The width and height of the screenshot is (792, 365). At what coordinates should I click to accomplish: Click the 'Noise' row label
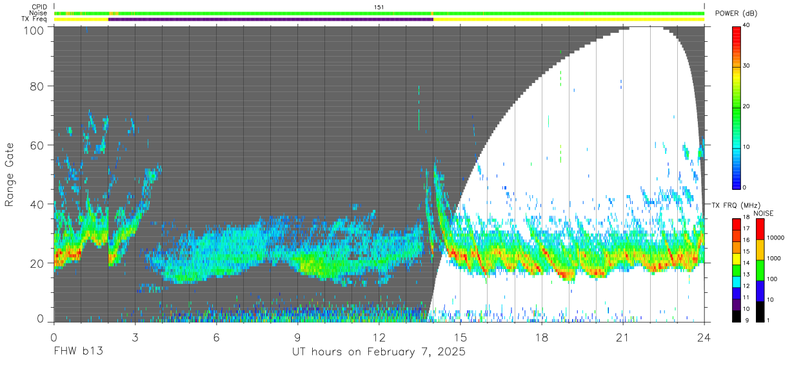(39, 13)
